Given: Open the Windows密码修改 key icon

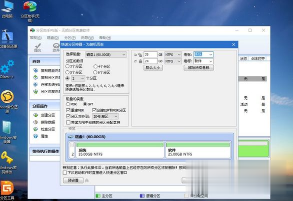Looking at the screenshot, I should point(7,162).
